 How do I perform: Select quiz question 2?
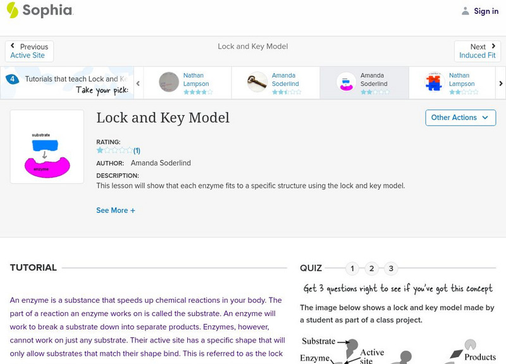coord(372,269)
